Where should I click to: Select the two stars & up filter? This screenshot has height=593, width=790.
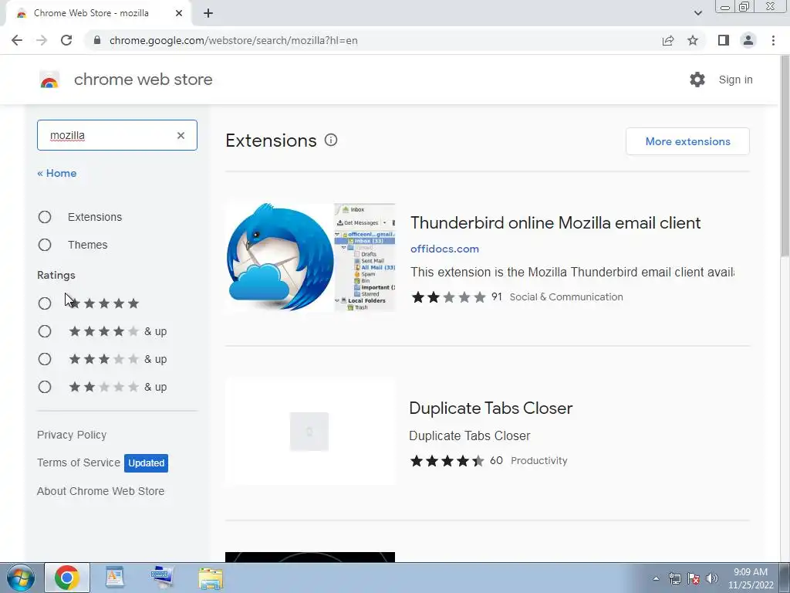pyautogui.click(x=45, y=388)
